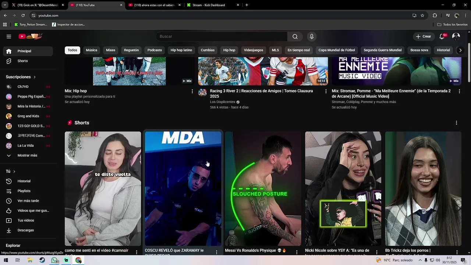Open options for Nicki Nicole short

(x=377, y=252)
